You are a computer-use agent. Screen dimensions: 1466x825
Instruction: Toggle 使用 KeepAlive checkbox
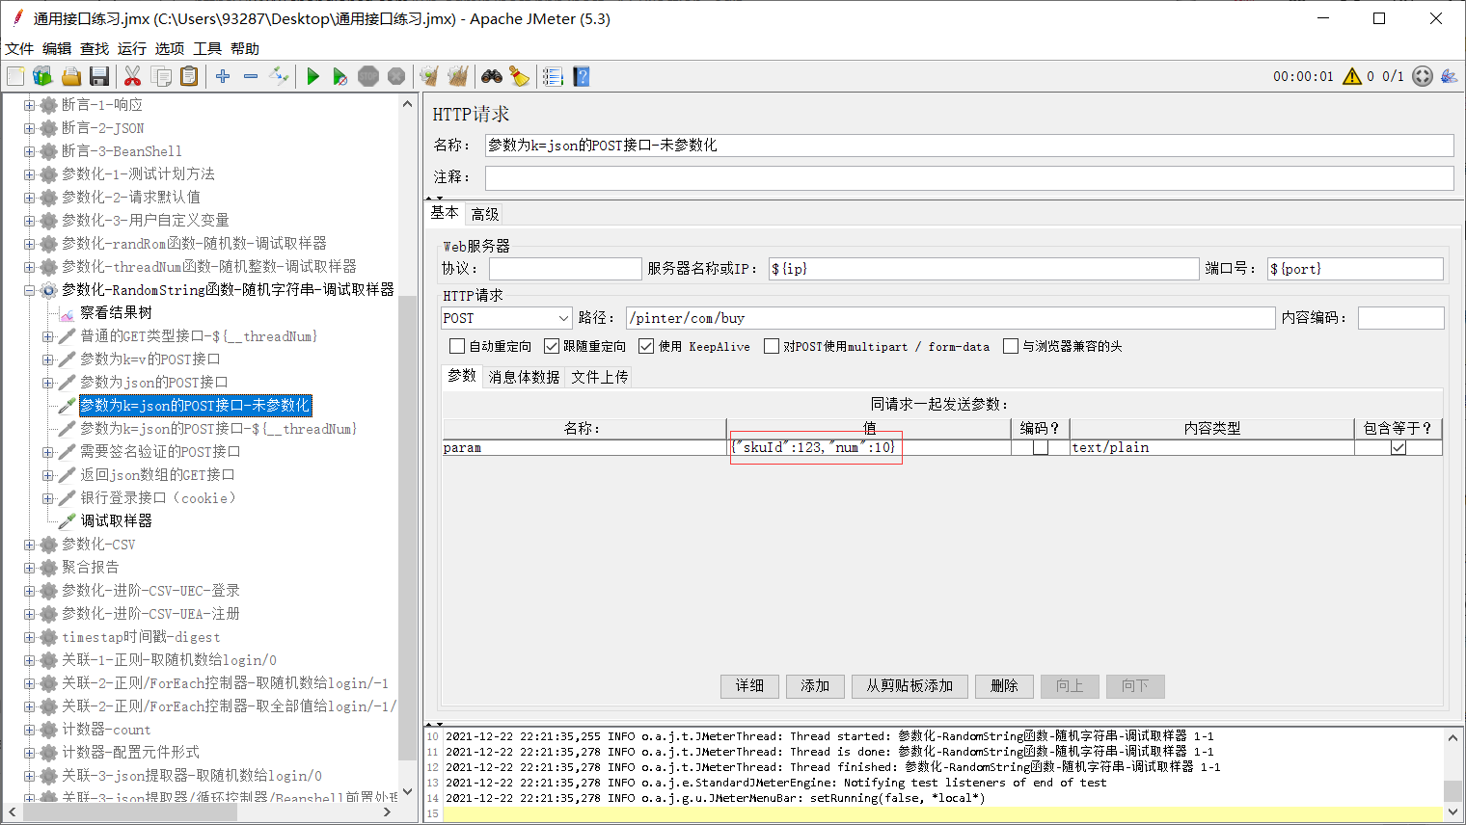(x=646, y=346)
